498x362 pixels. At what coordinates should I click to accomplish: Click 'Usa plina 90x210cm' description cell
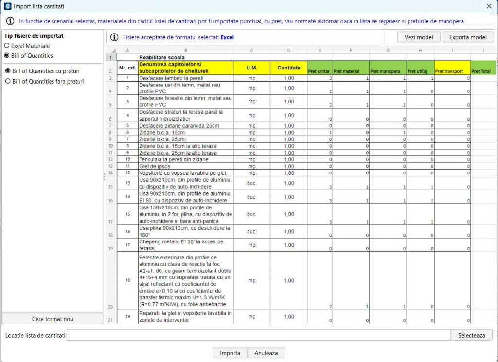point(186,231)
